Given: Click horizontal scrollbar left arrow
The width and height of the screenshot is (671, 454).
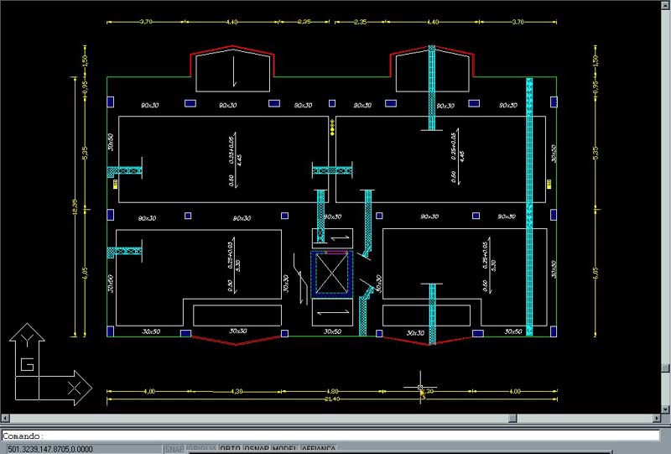Looking at the screenshot, I should coord(6,417).
